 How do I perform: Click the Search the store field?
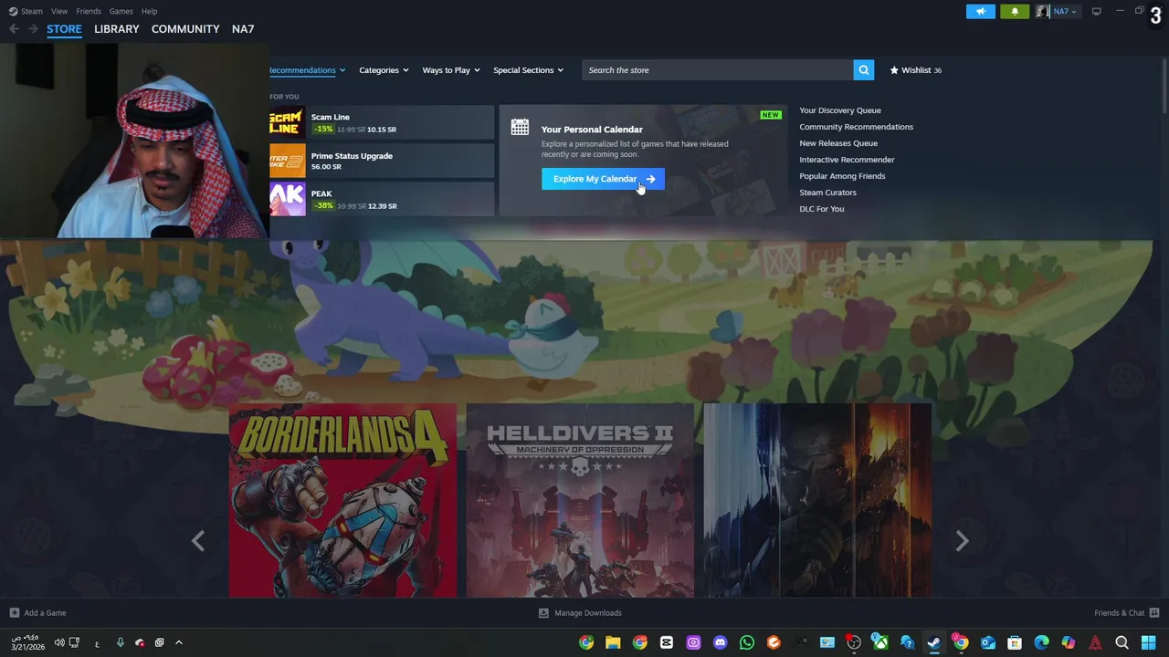[x=718, y=70]
